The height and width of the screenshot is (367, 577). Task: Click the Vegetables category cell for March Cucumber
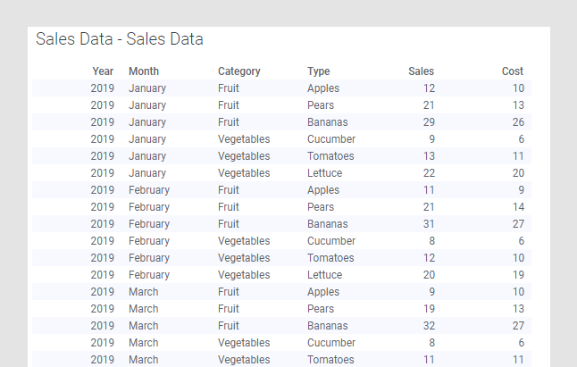tap(244, 343)
